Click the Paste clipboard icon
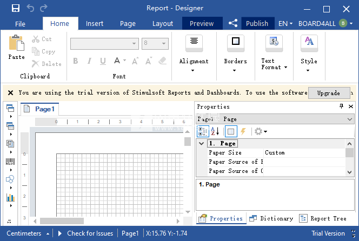This screenshot has height=241, width=359. pyautogui.click(x=16, y=43)
